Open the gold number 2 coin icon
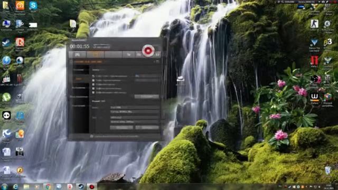This screenshot has height=190, width=338. [x=20, y=170]
